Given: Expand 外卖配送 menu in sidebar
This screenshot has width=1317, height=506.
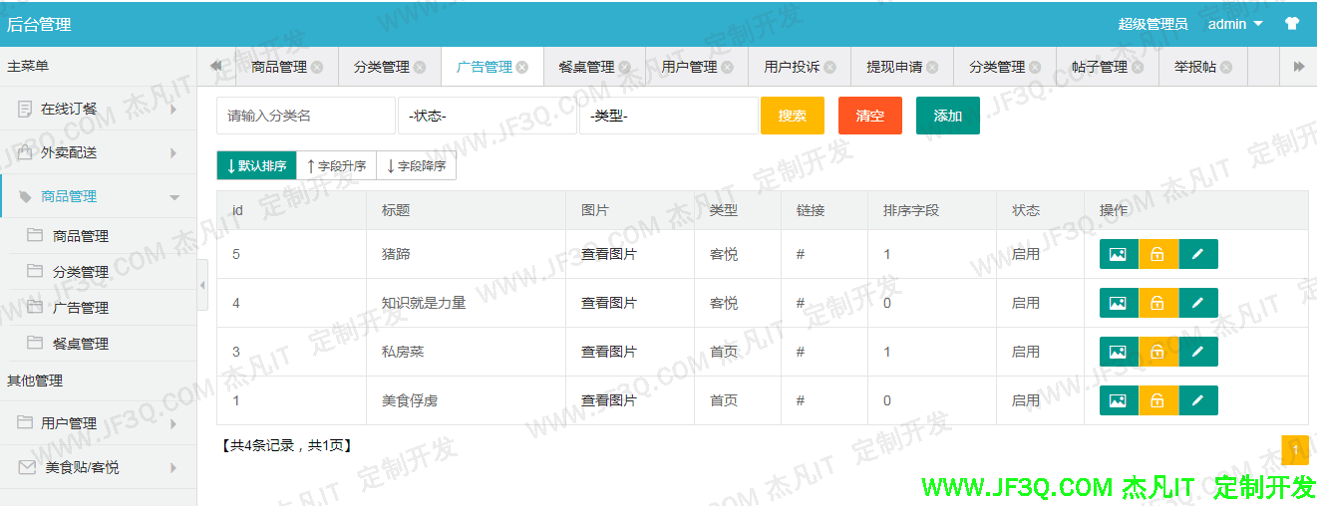Looking at the screenshot, I should (98, 152).
